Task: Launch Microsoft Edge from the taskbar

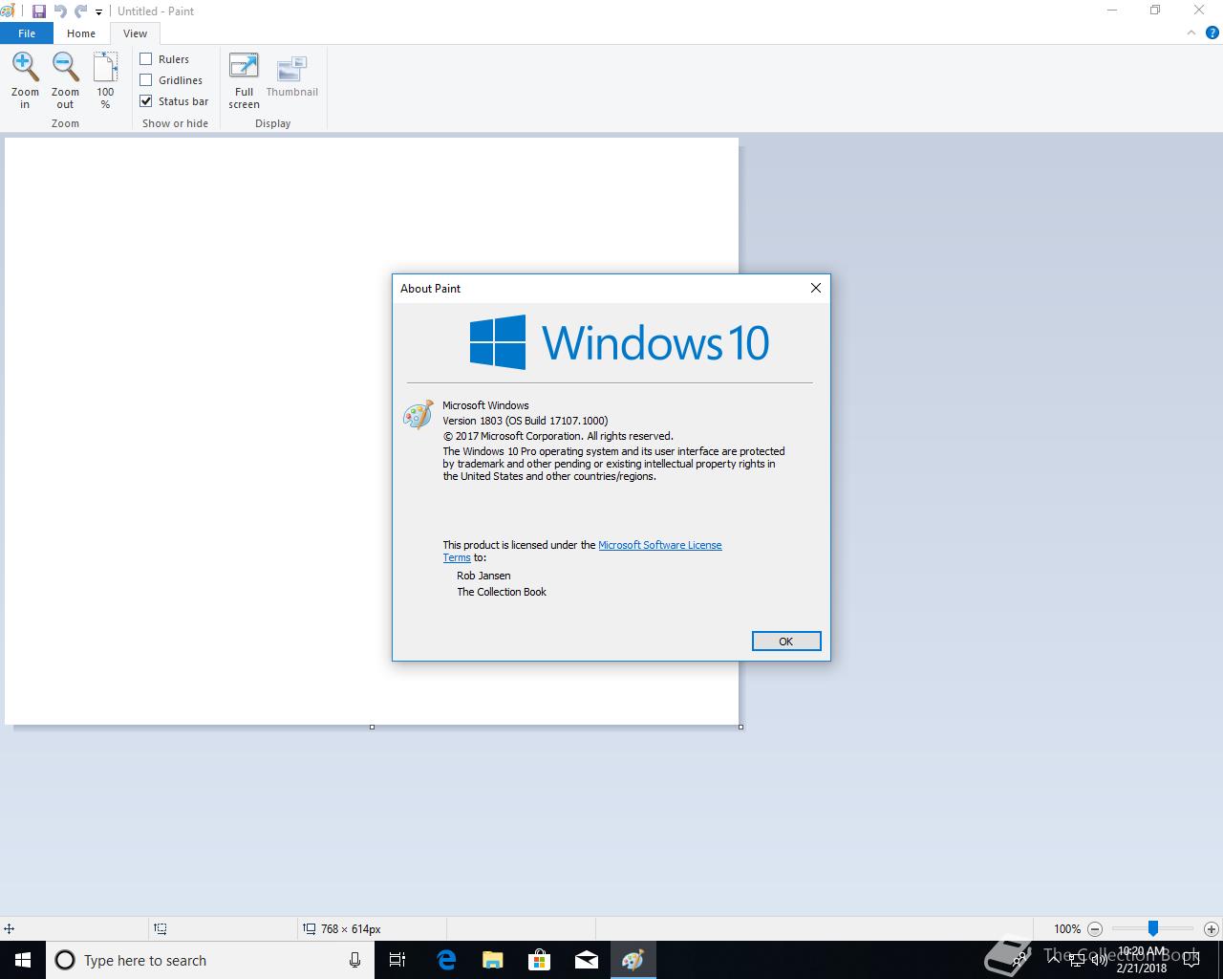Action: click(446, 960)
